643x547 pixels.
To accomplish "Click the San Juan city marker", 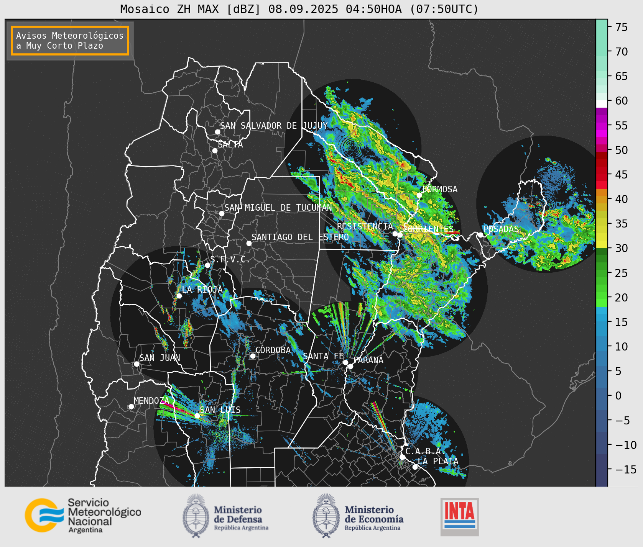I will (136, 364).
